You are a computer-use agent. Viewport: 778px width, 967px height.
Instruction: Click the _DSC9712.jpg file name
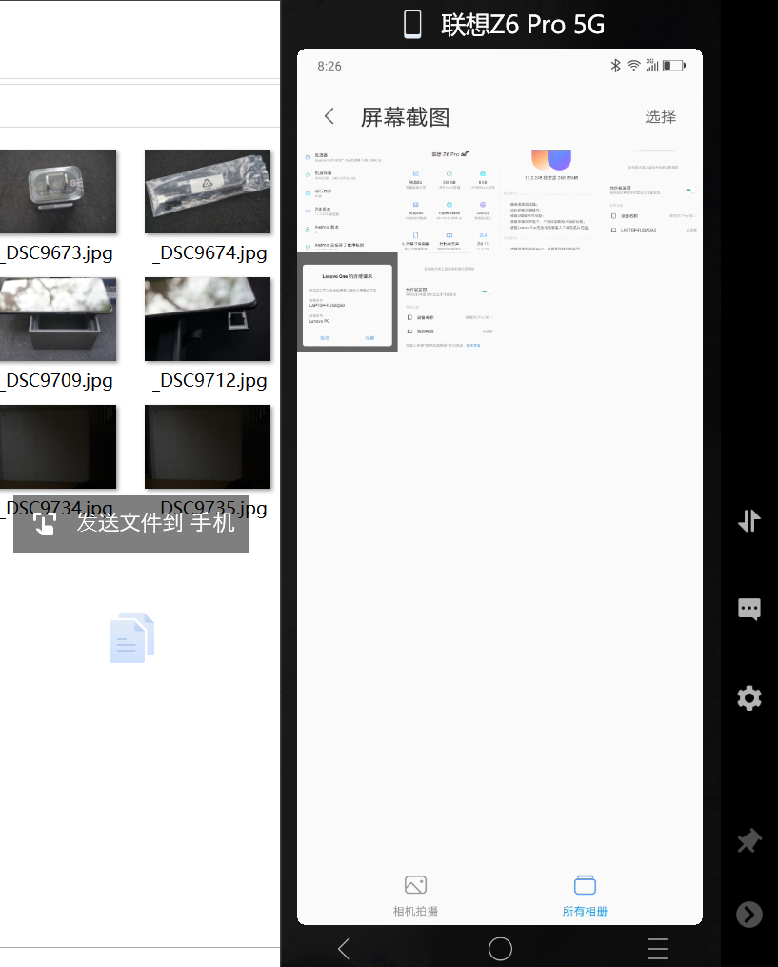(209, 380)
